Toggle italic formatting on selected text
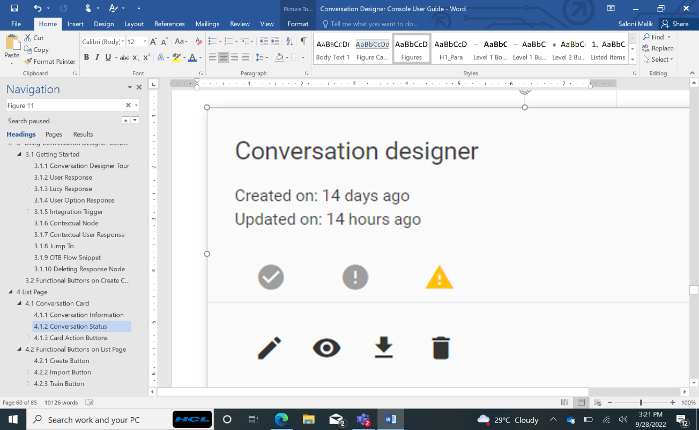699x430 pixels. pos(97,57)
